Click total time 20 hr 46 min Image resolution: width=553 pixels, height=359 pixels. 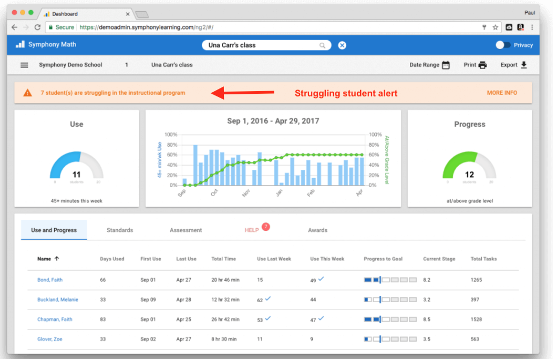click(x=226, y=280)
